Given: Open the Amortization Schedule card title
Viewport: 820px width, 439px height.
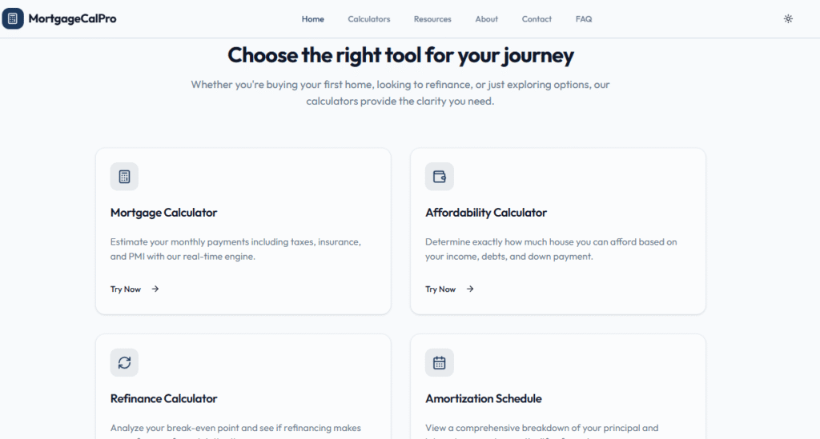Looking at the screenshot, I should pos(484,398).
